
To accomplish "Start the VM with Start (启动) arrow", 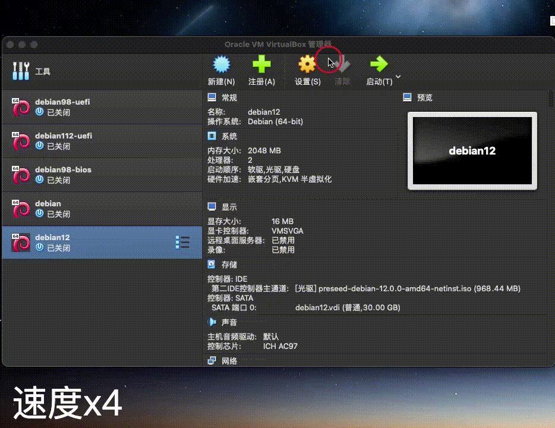I will point(379,64).
